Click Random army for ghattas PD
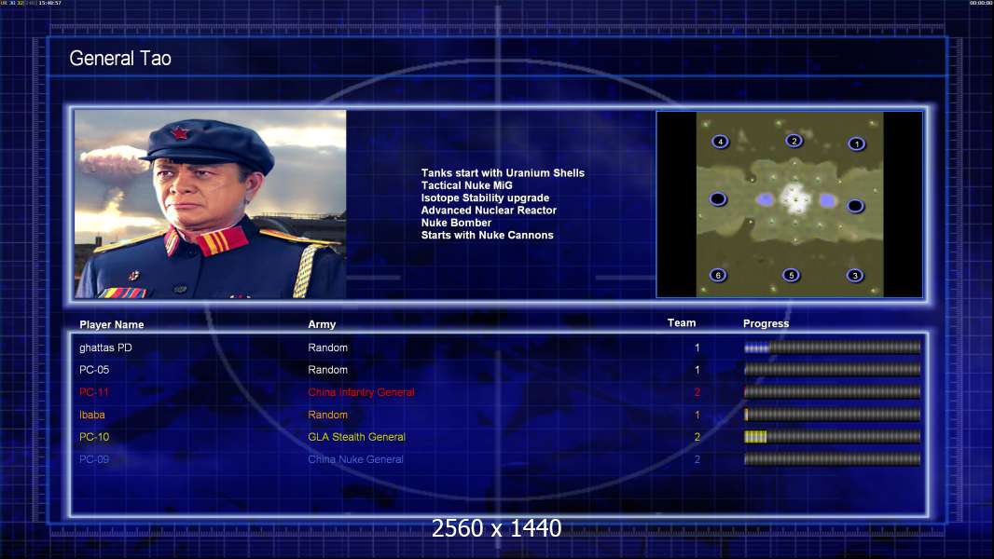 327,348
